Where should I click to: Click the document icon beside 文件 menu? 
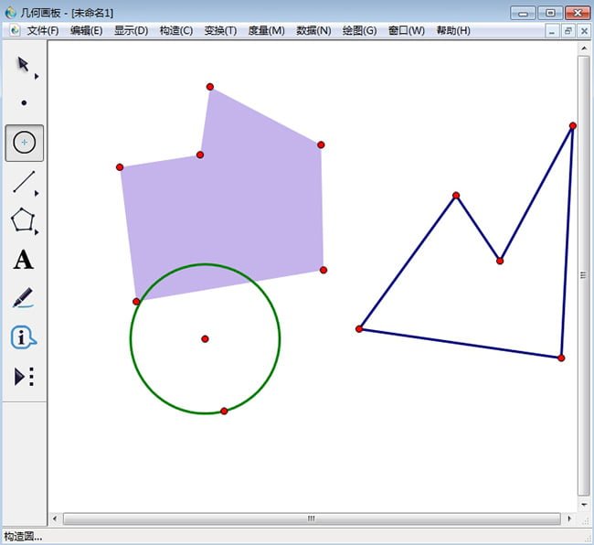coord(15,30)
